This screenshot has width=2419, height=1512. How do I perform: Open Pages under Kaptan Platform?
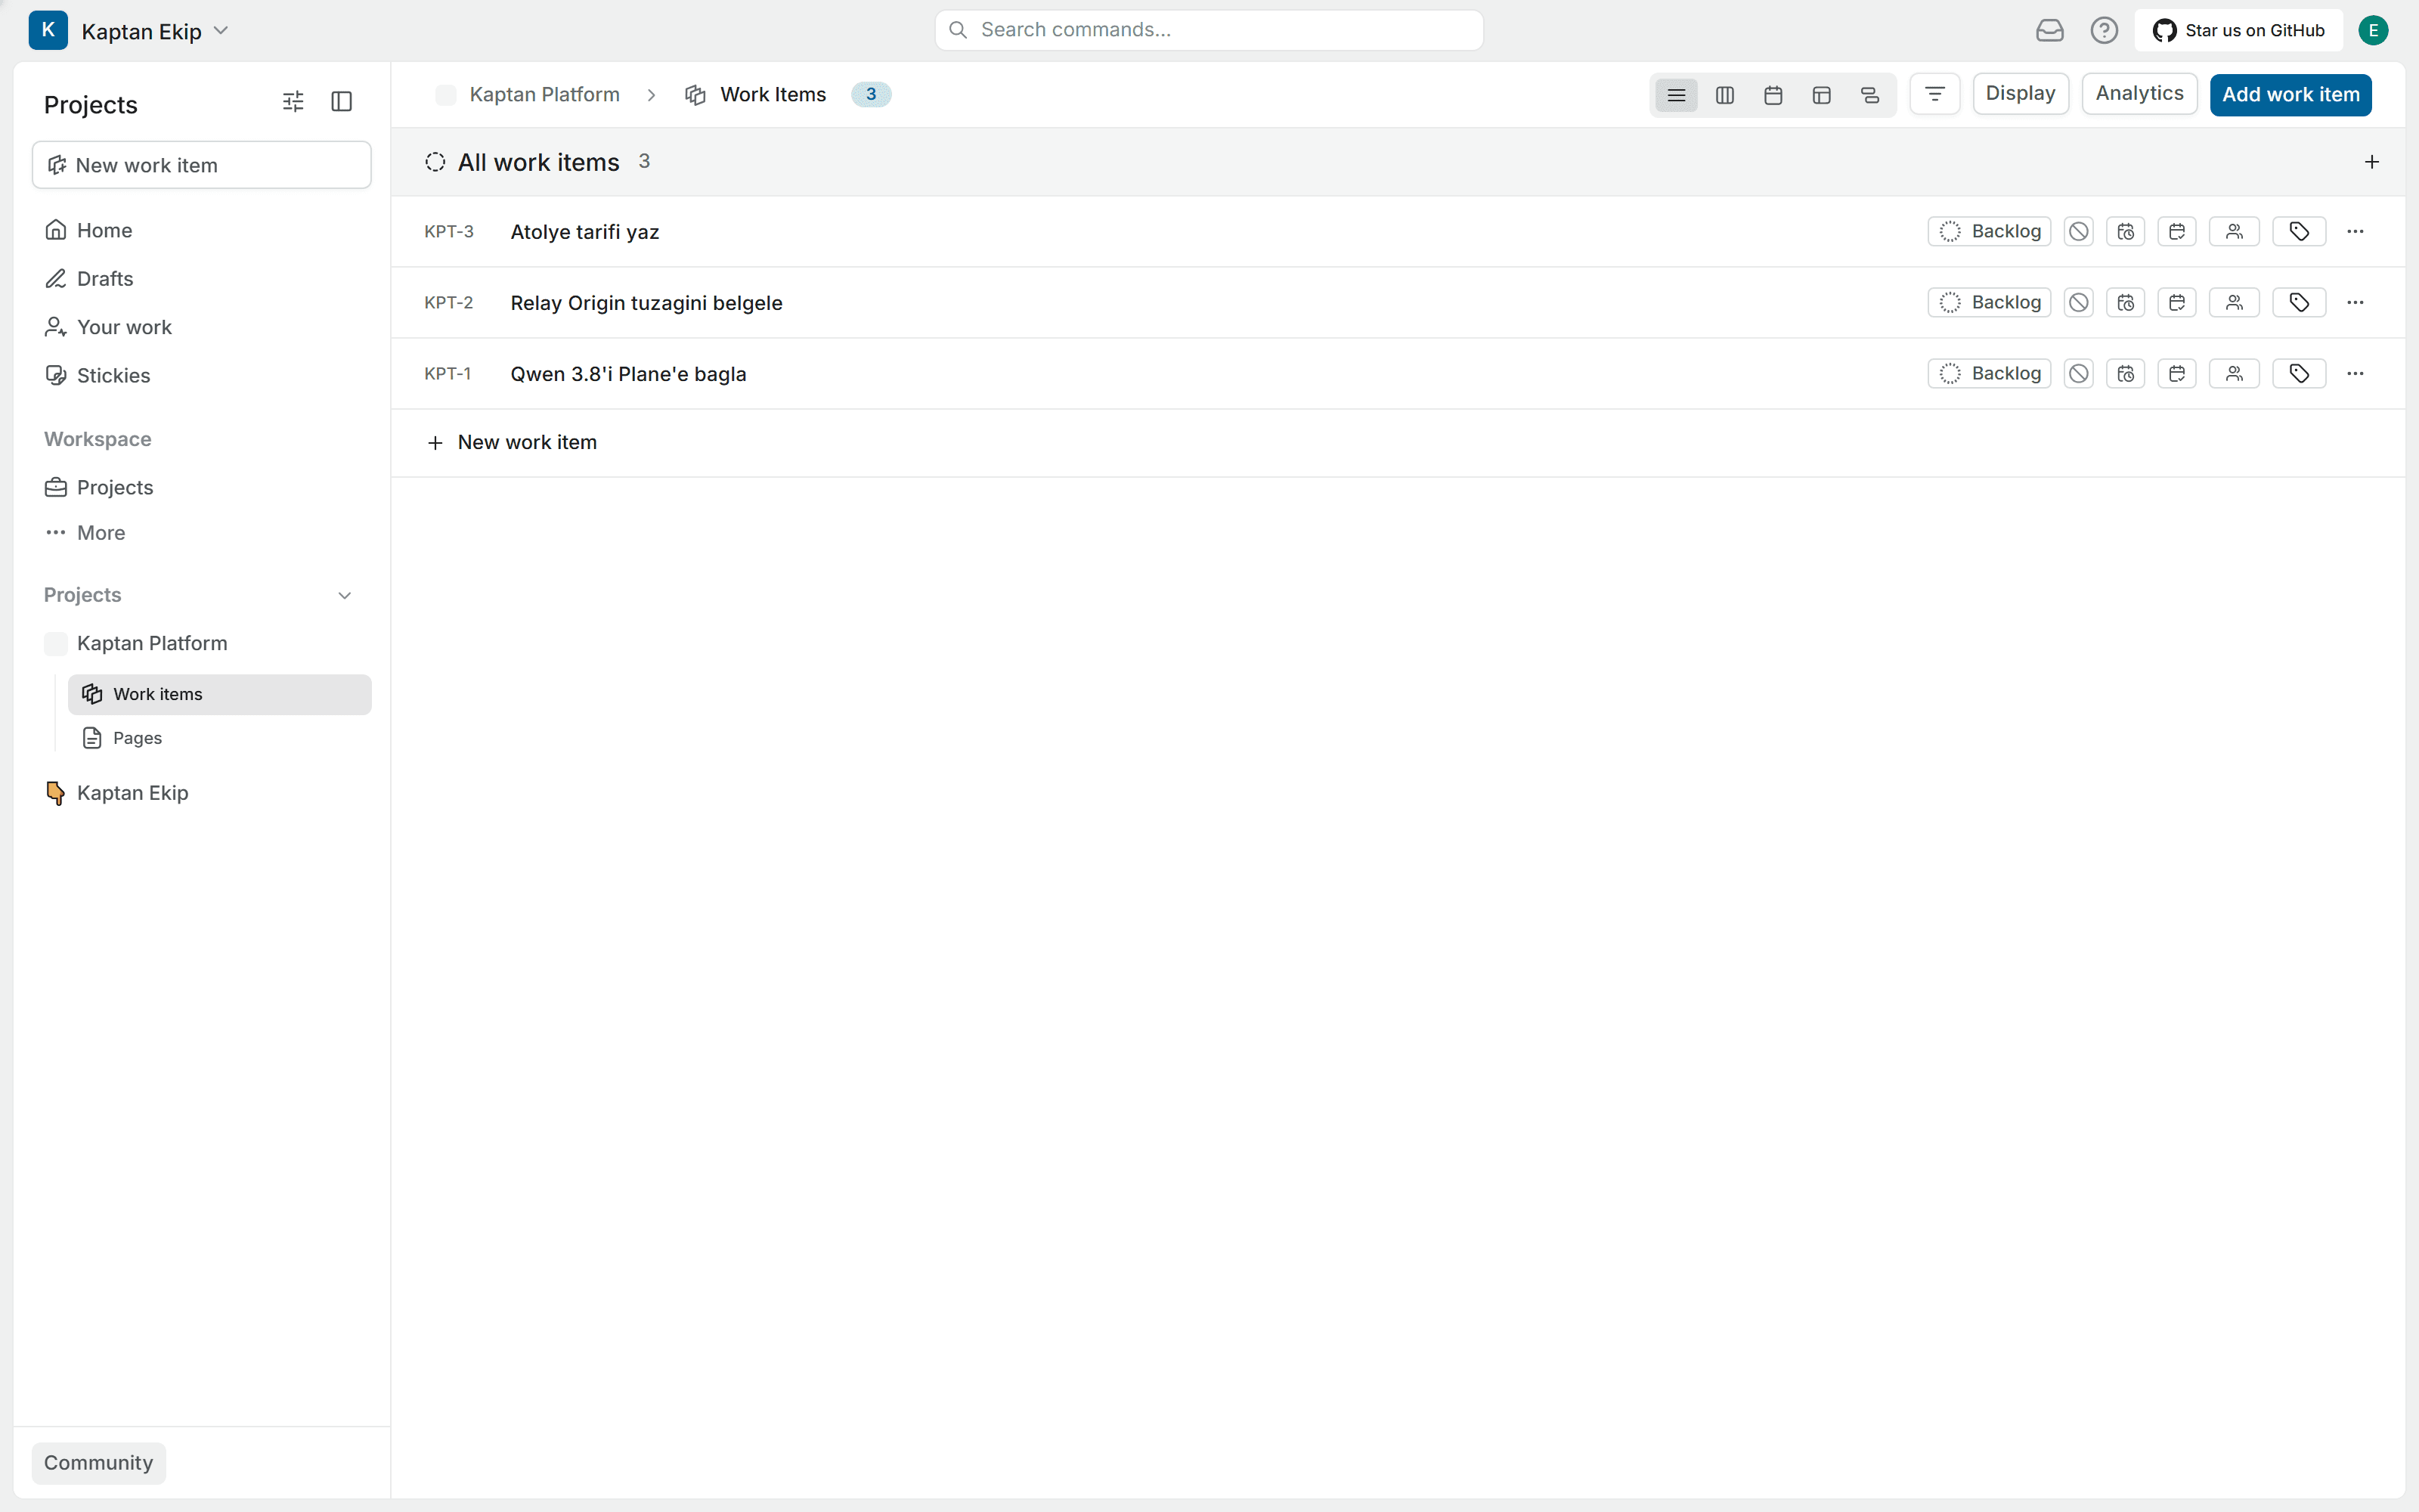pyautogui.click(x=220, y=738)
